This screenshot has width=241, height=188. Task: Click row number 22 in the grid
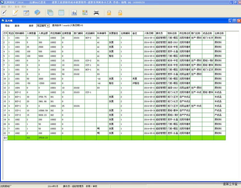(x=5, y=133)
